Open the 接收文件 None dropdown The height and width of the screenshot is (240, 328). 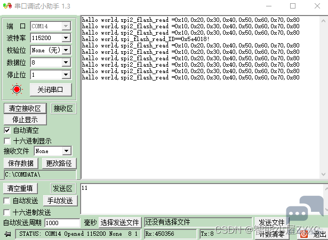[67, 151]
